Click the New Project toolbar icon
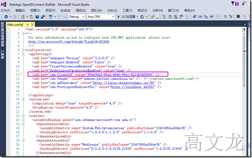 pyautogui.click(x=23, y=17)
